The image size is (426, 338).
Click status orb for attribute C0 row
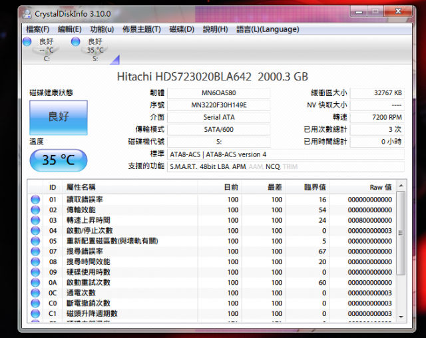(35, 303)
